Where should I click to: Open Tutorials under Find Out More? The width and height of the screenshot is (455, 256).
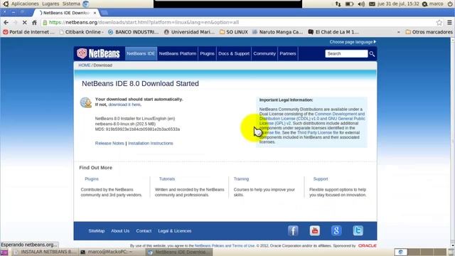167,179
